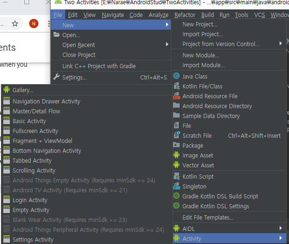The image size is (289, 244).
Task: Click the Kotlin File/Class icon
Action: tap(176, 86)
